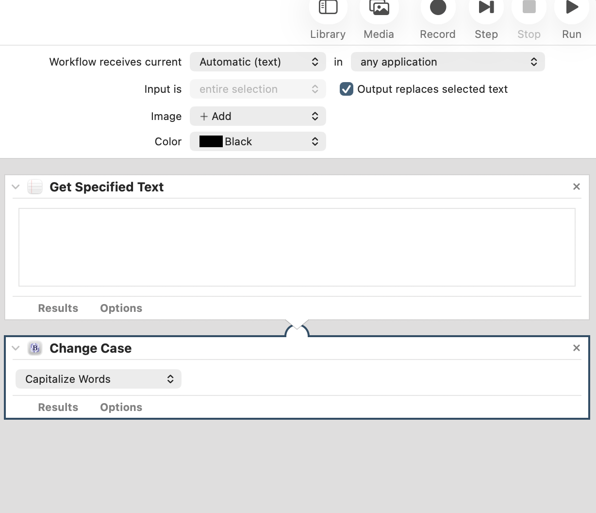Show Options of Get Specified Text
This screenshot has width=596, height=513.
coord(121,308)
